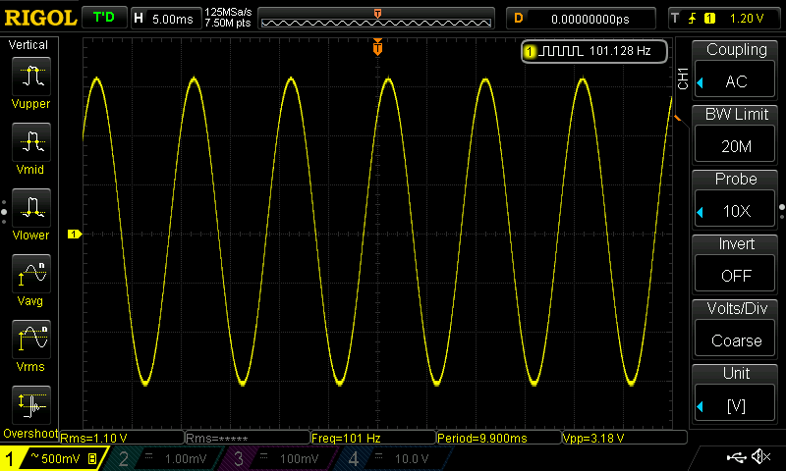
Task: Click the frequency counter square-wave icon
Action: click(560, 51)
